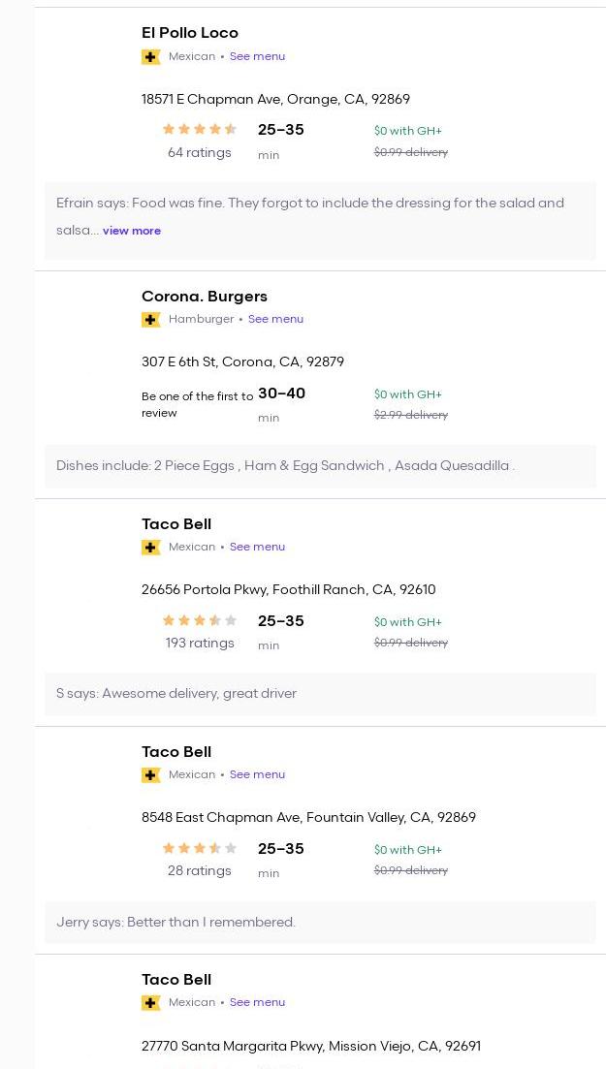Click star rating above 193 ratings
The width and height of the screenshot is (606, 1069).
point(199,621)
